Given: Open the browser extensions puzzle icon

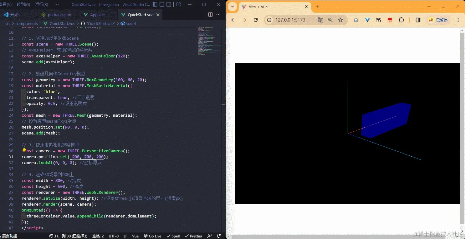Looking at the screenshot, I should pyautogui.click(x=401, y=20).
